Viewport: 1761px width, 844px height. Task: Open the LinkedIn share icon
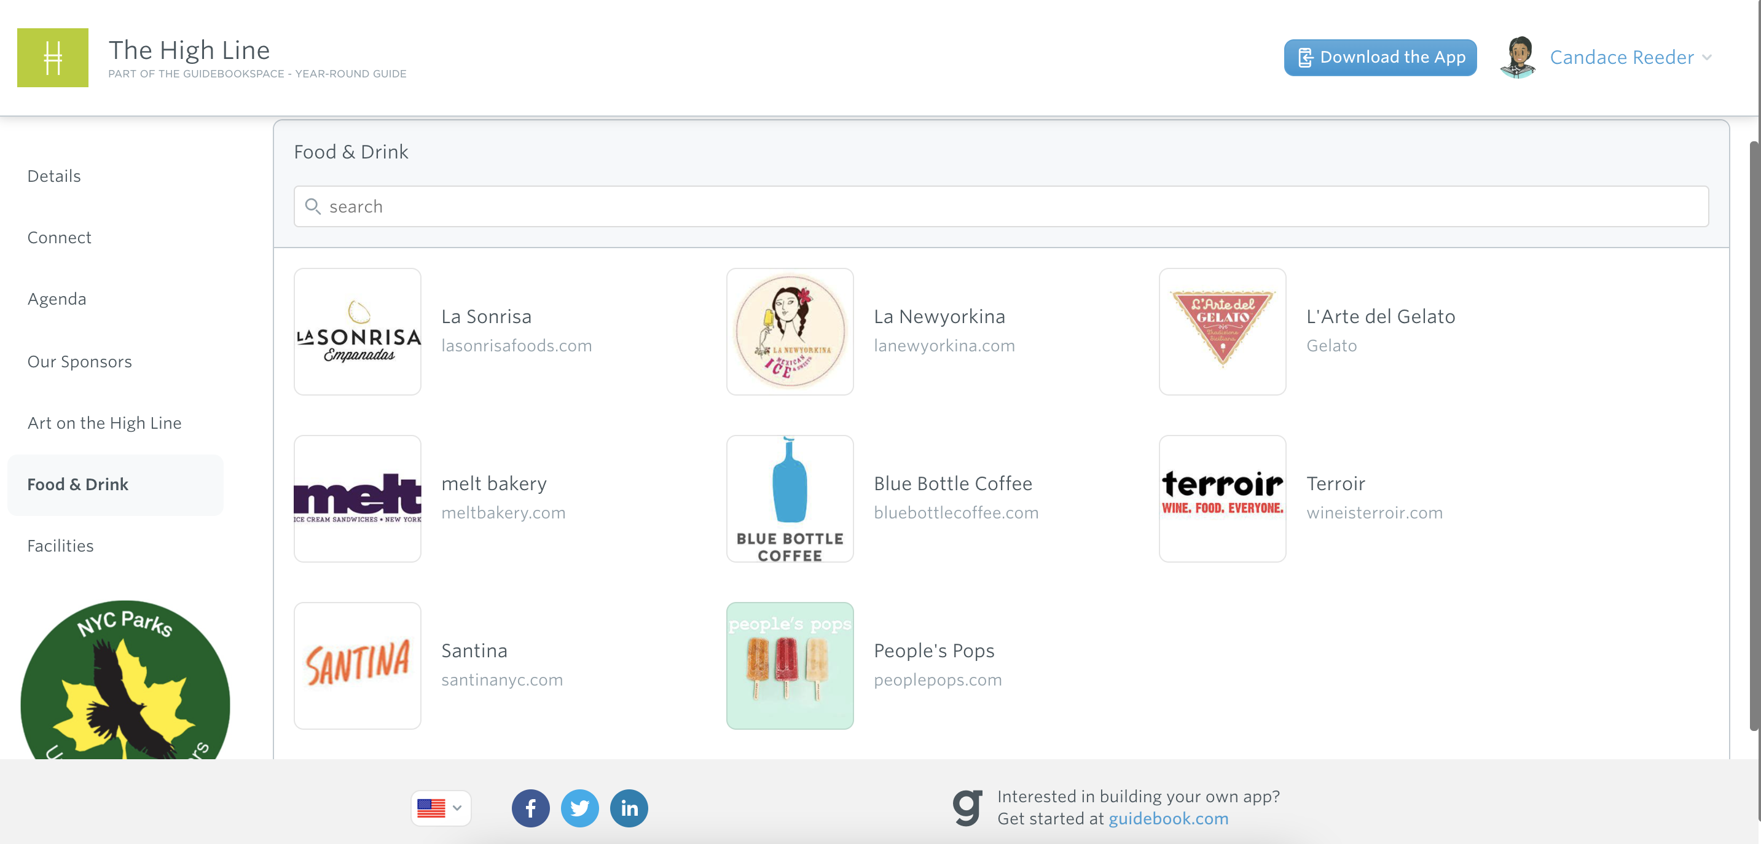pos(629,808)
